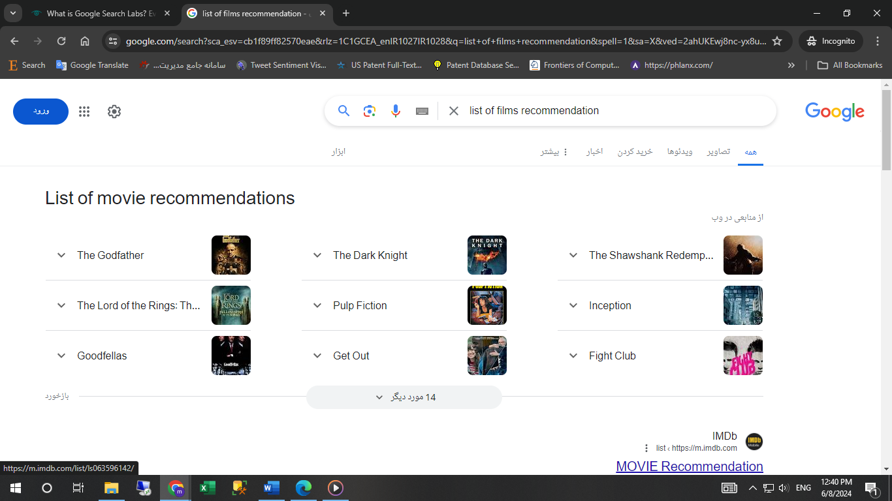Open Google Translate bookmark
Viewport: 892px width, 501px height.
pyautogui.click(x=92, y=65)
